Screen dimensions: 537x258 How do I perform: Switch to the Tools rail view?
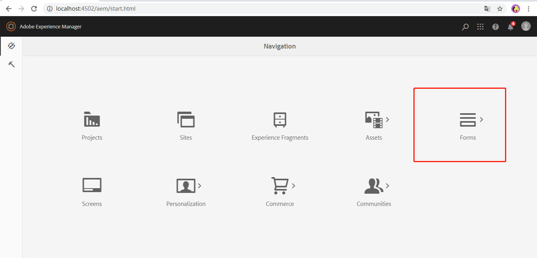pos(11,64)
